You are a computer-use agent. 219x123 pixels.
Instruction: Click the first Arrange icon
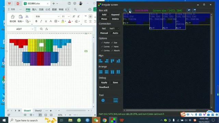(101, 72)
